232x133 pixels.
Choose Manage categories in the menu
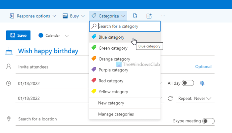tap(116, 114)
